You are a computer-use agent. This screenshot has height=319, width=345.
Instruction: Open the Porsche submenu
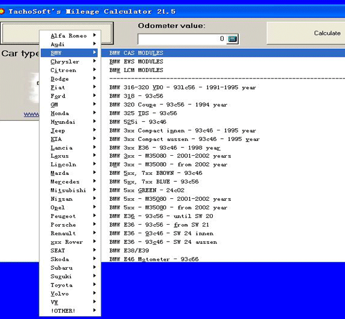(70, 225)
